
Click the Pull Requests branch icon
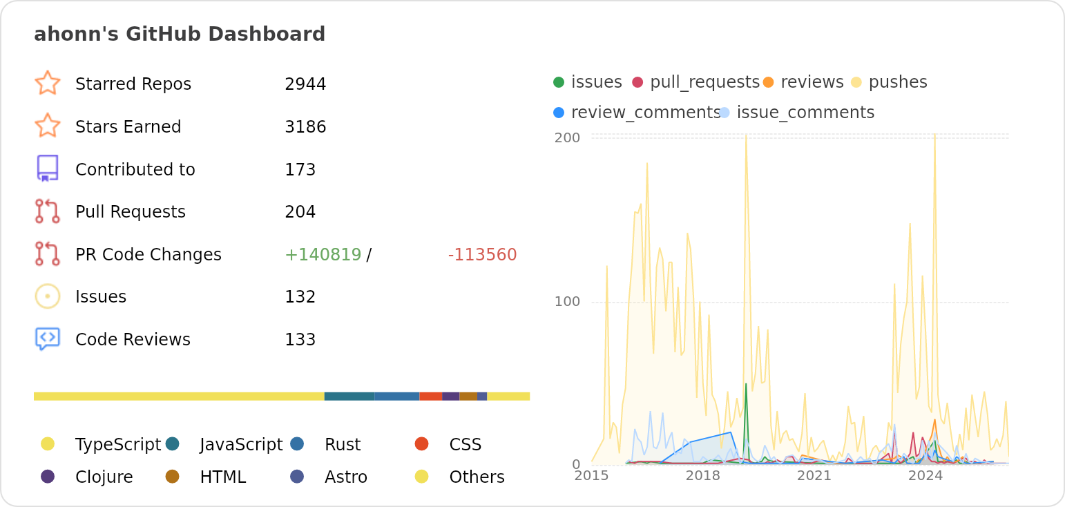click(48, 211)
